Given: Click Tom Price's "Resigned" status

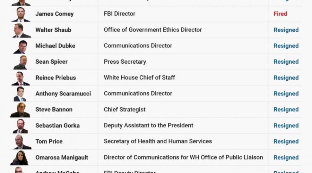Looking at the screenshot, I should tap(286, 141).
